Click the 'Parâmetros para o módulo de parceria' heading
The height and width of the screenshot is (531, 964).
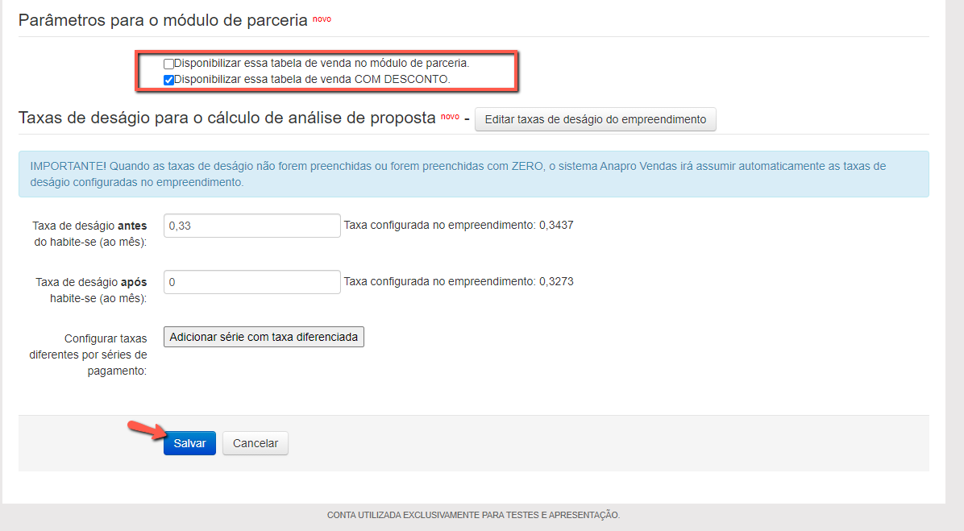point(163,21)
